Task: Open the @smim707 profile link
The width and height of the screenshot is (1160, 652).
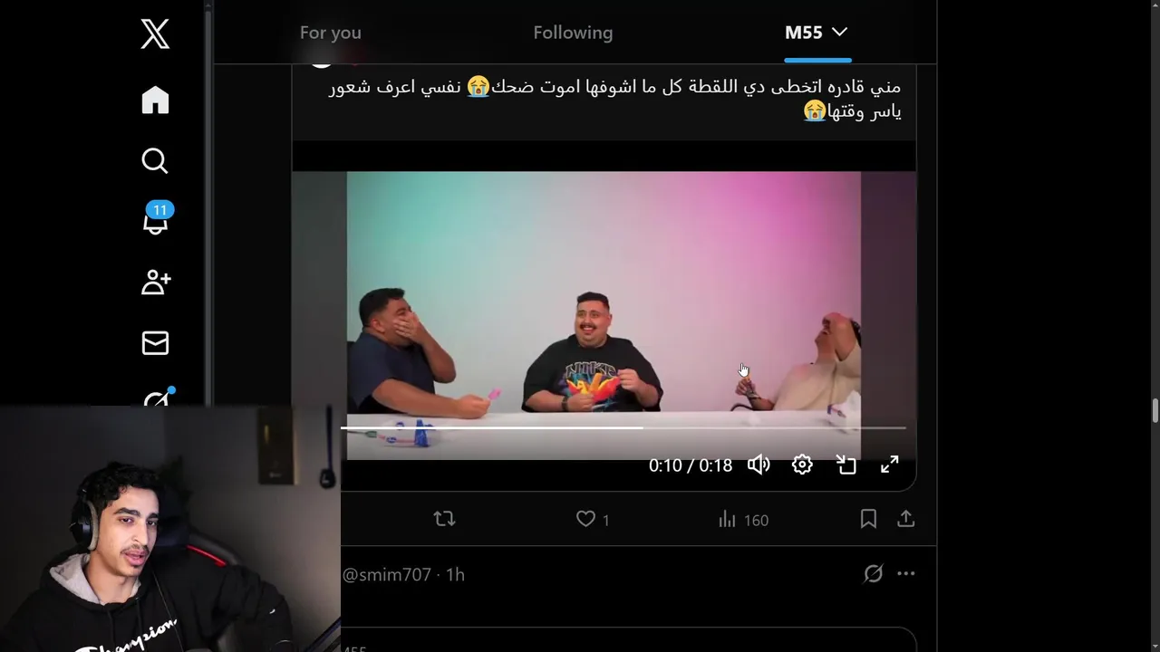Action: point(386,574)
